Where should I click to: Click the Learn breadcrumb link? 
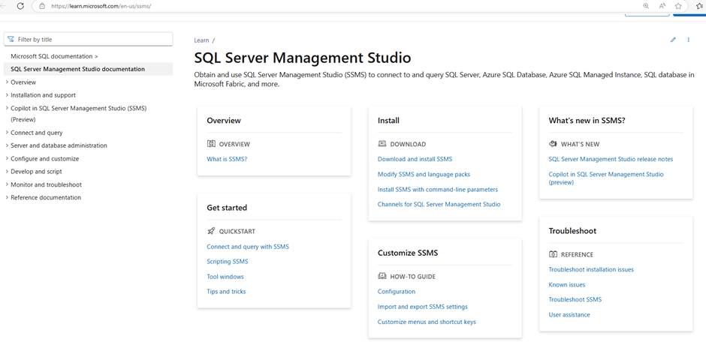pyautogui.click(x=201, y=40)
